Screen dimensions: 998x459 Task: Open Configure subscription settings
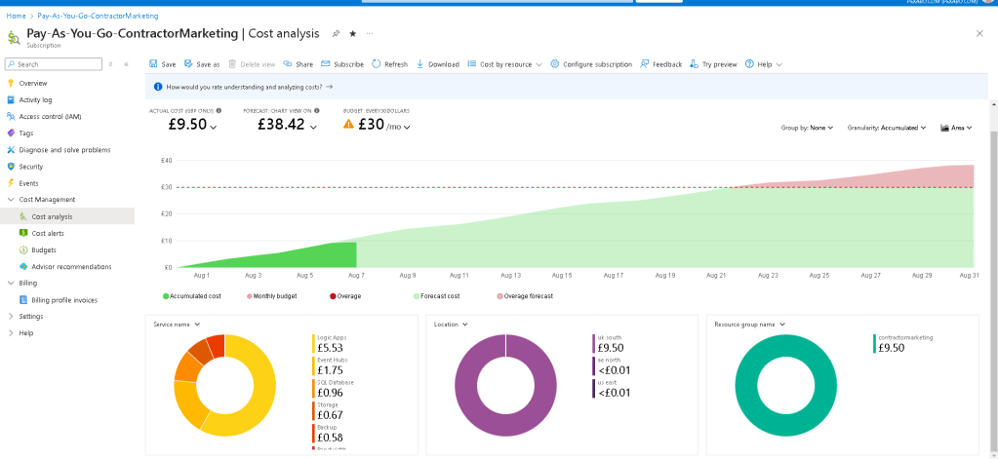[591, 64]
